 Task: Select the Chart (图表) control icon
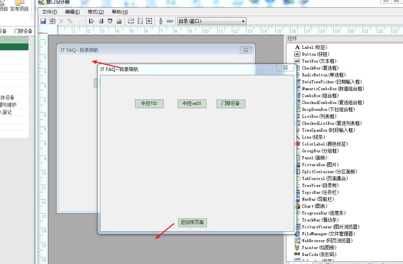click(298, 206)
